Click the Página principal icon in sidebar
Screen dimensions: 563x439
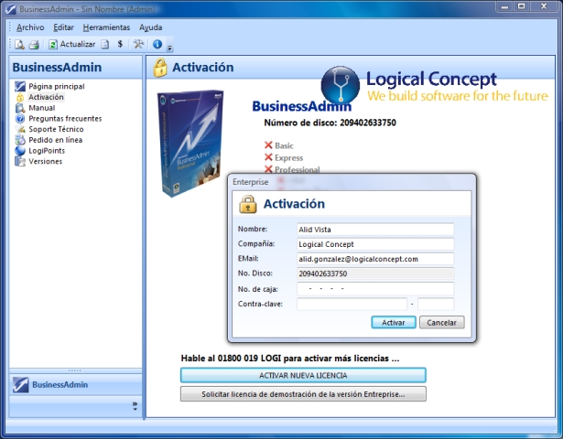tap(20, 86)
